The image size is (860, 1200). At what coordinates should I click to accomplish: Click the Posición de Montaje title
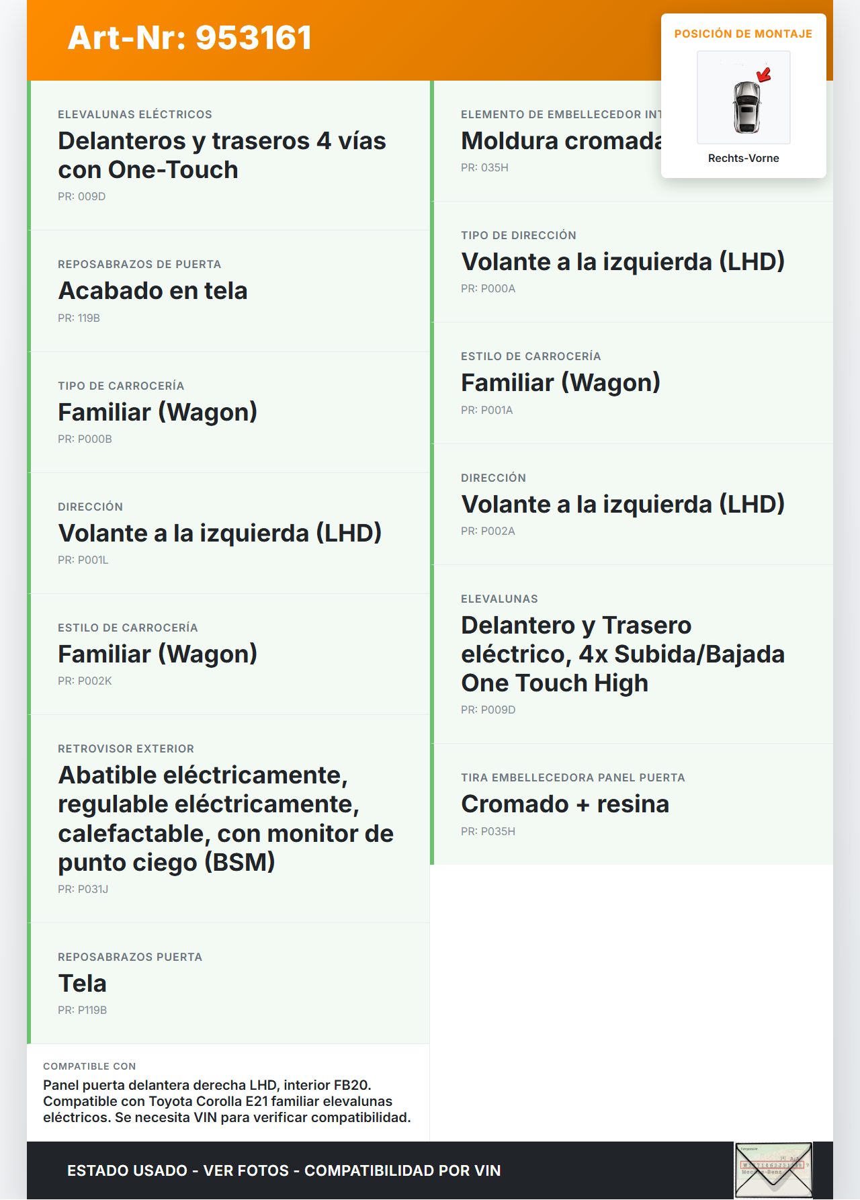coord(743,34)
